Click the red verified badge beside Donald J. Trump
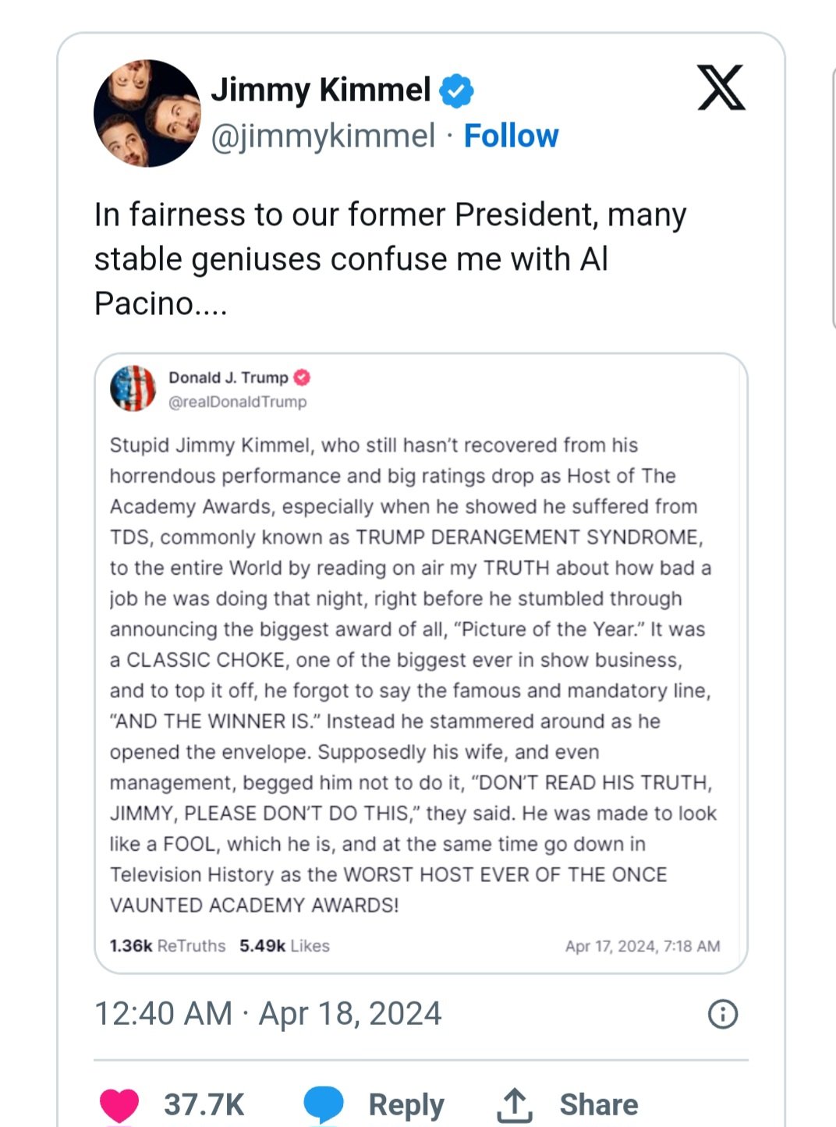The image size is (836, 1127). tap(302, 377)
